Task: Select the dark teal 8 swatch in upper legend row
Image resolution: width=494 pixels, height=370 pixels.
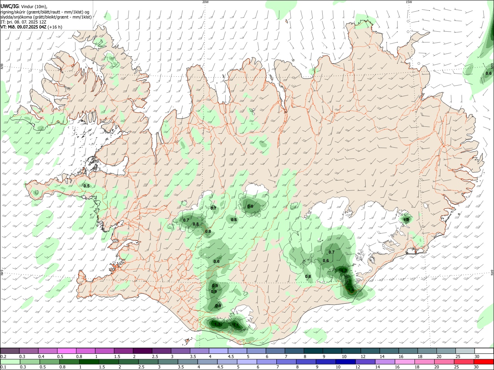Action: click(x=313, y=351)
